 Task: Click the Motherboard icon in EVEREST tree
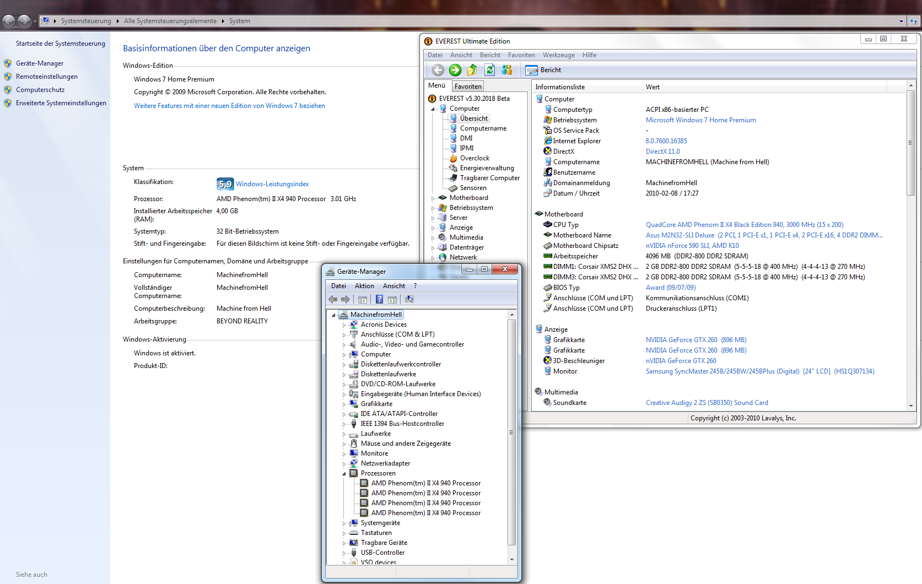443,198
